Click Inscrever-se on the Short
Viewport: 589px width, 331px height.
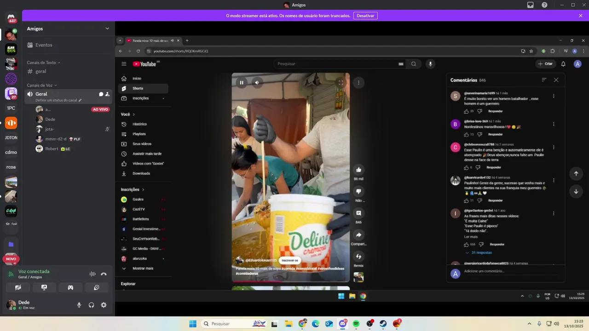click(289, 260)
